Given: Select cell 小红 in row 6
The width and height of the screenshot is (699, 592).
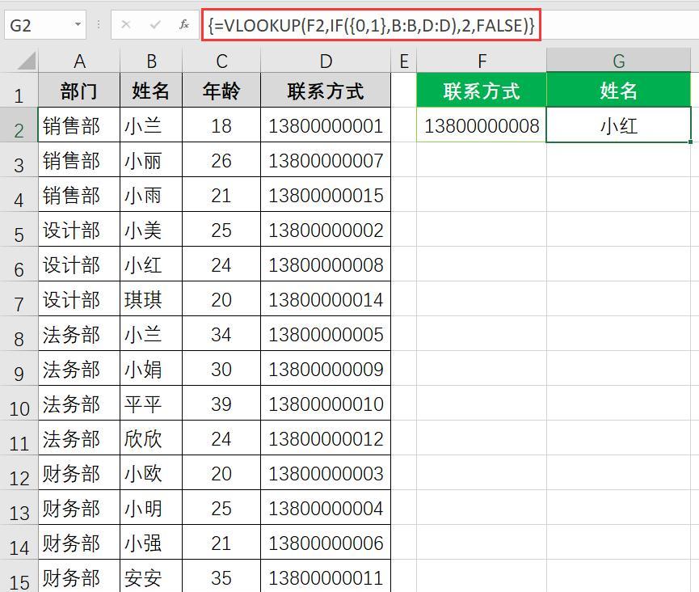Looking at the screenshot, I should pyautogui.click(x=151, y=264).
